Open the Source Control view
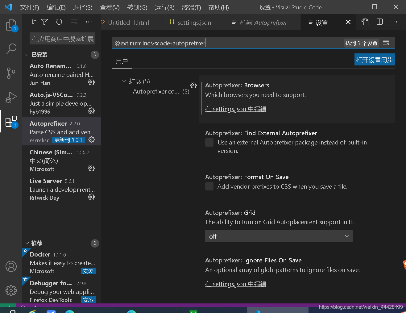Image resolution: width=406 pixels, height=313 pixels. pyautogui.click(x=11, y=73)
